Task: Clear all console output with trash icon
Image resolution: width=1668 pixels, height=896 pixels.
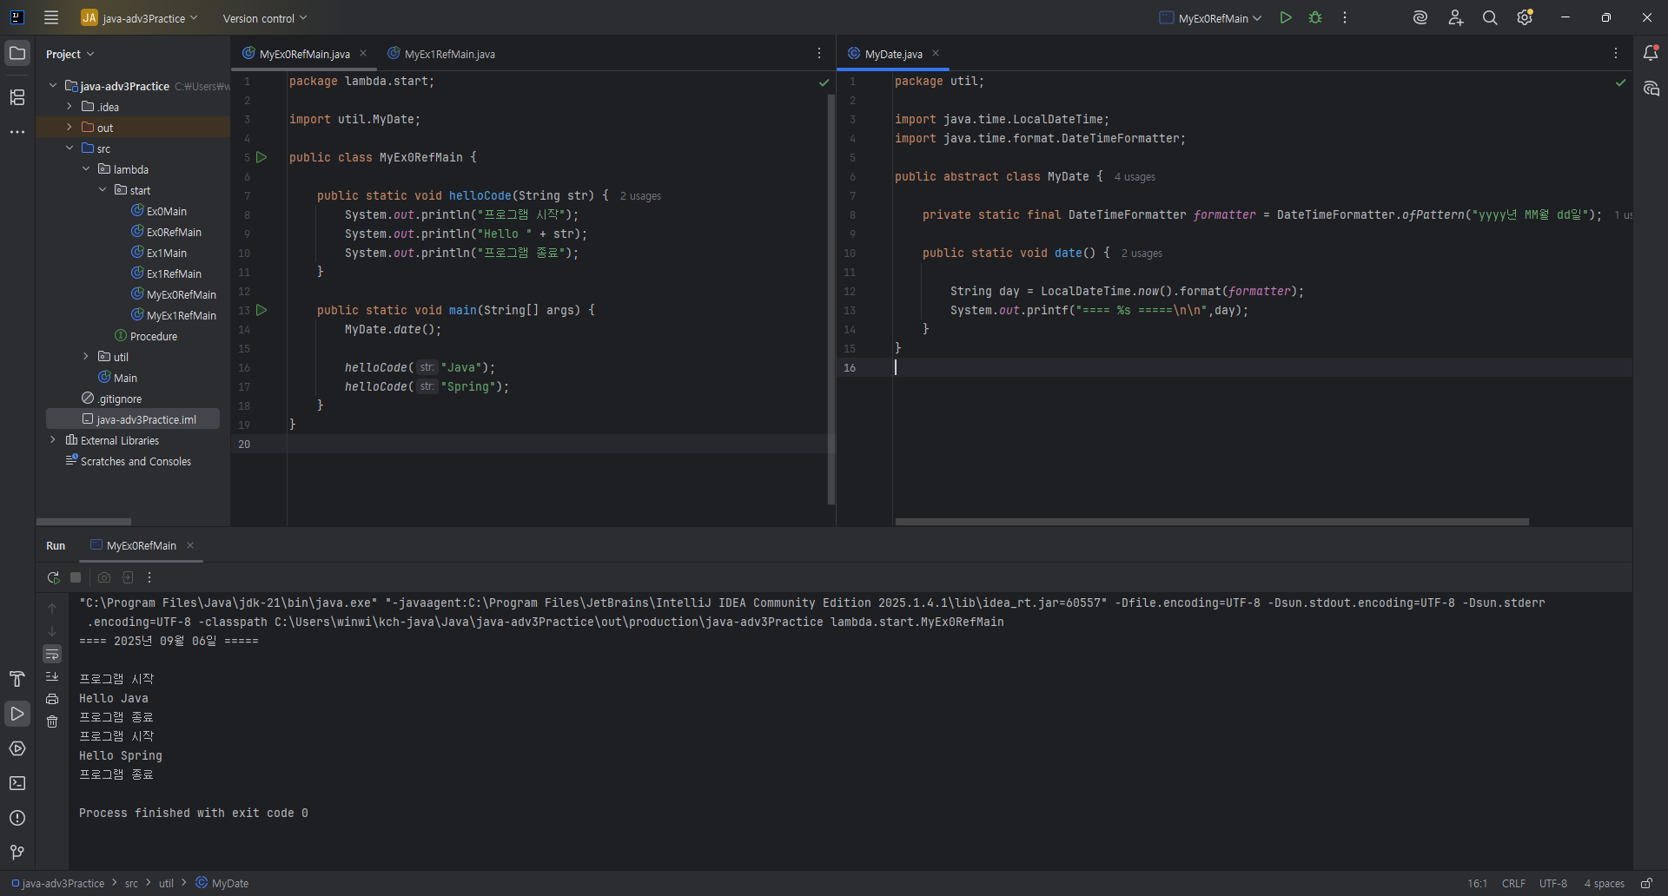Action: coord(52,721)
